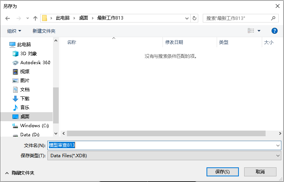
Task: Sort by the 类型 column header
Action: [x=240, y=42]
